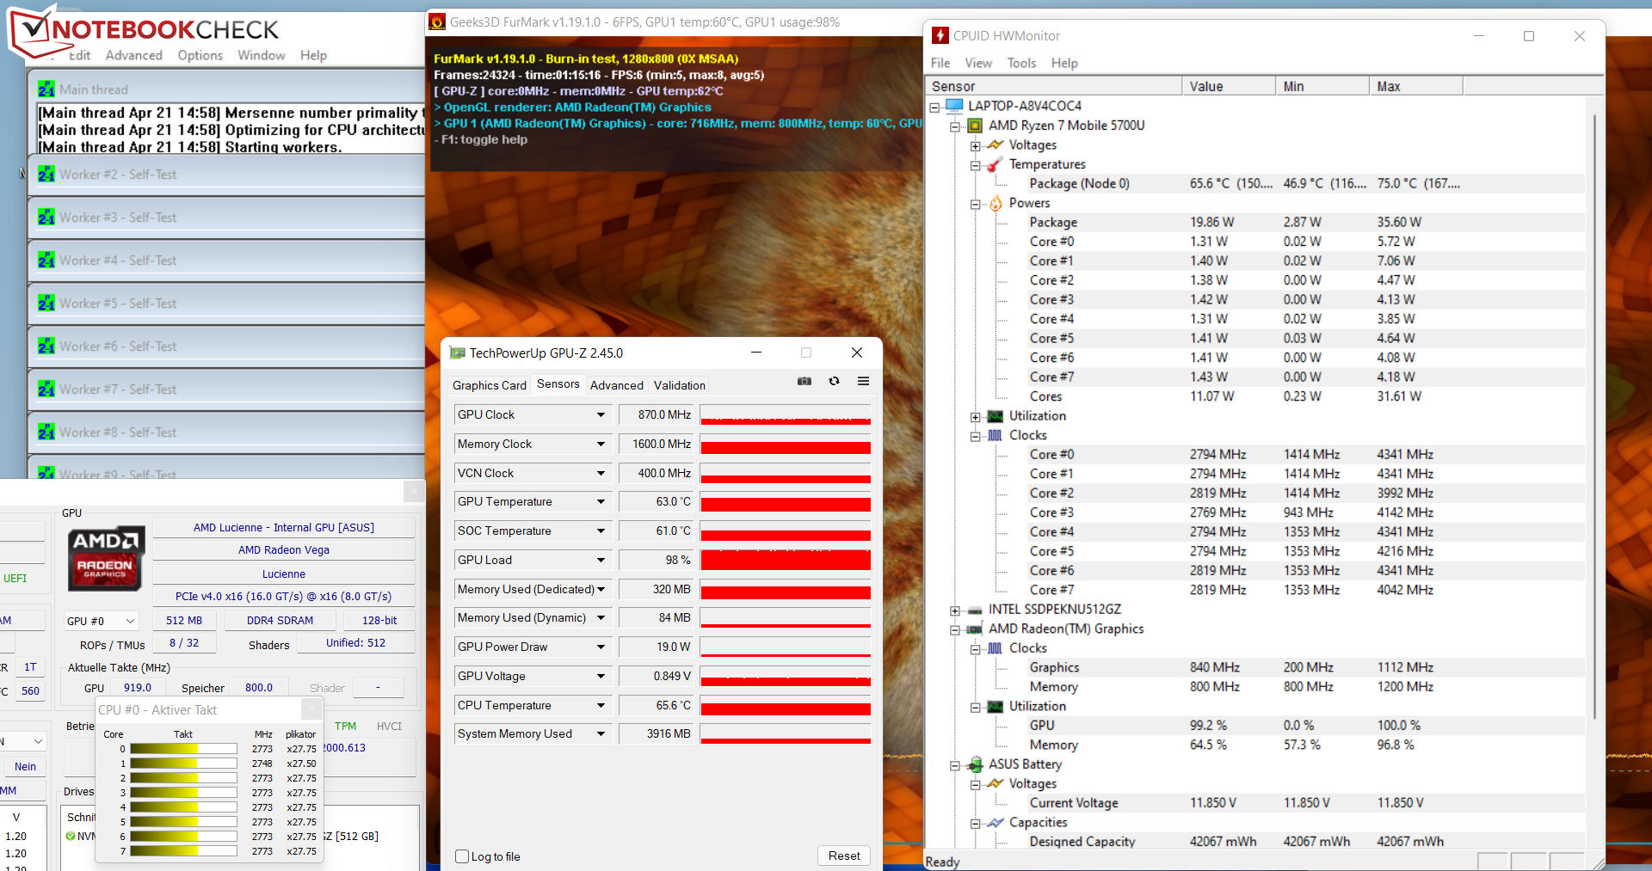Click the GPU-Z refresh icon

834,381
